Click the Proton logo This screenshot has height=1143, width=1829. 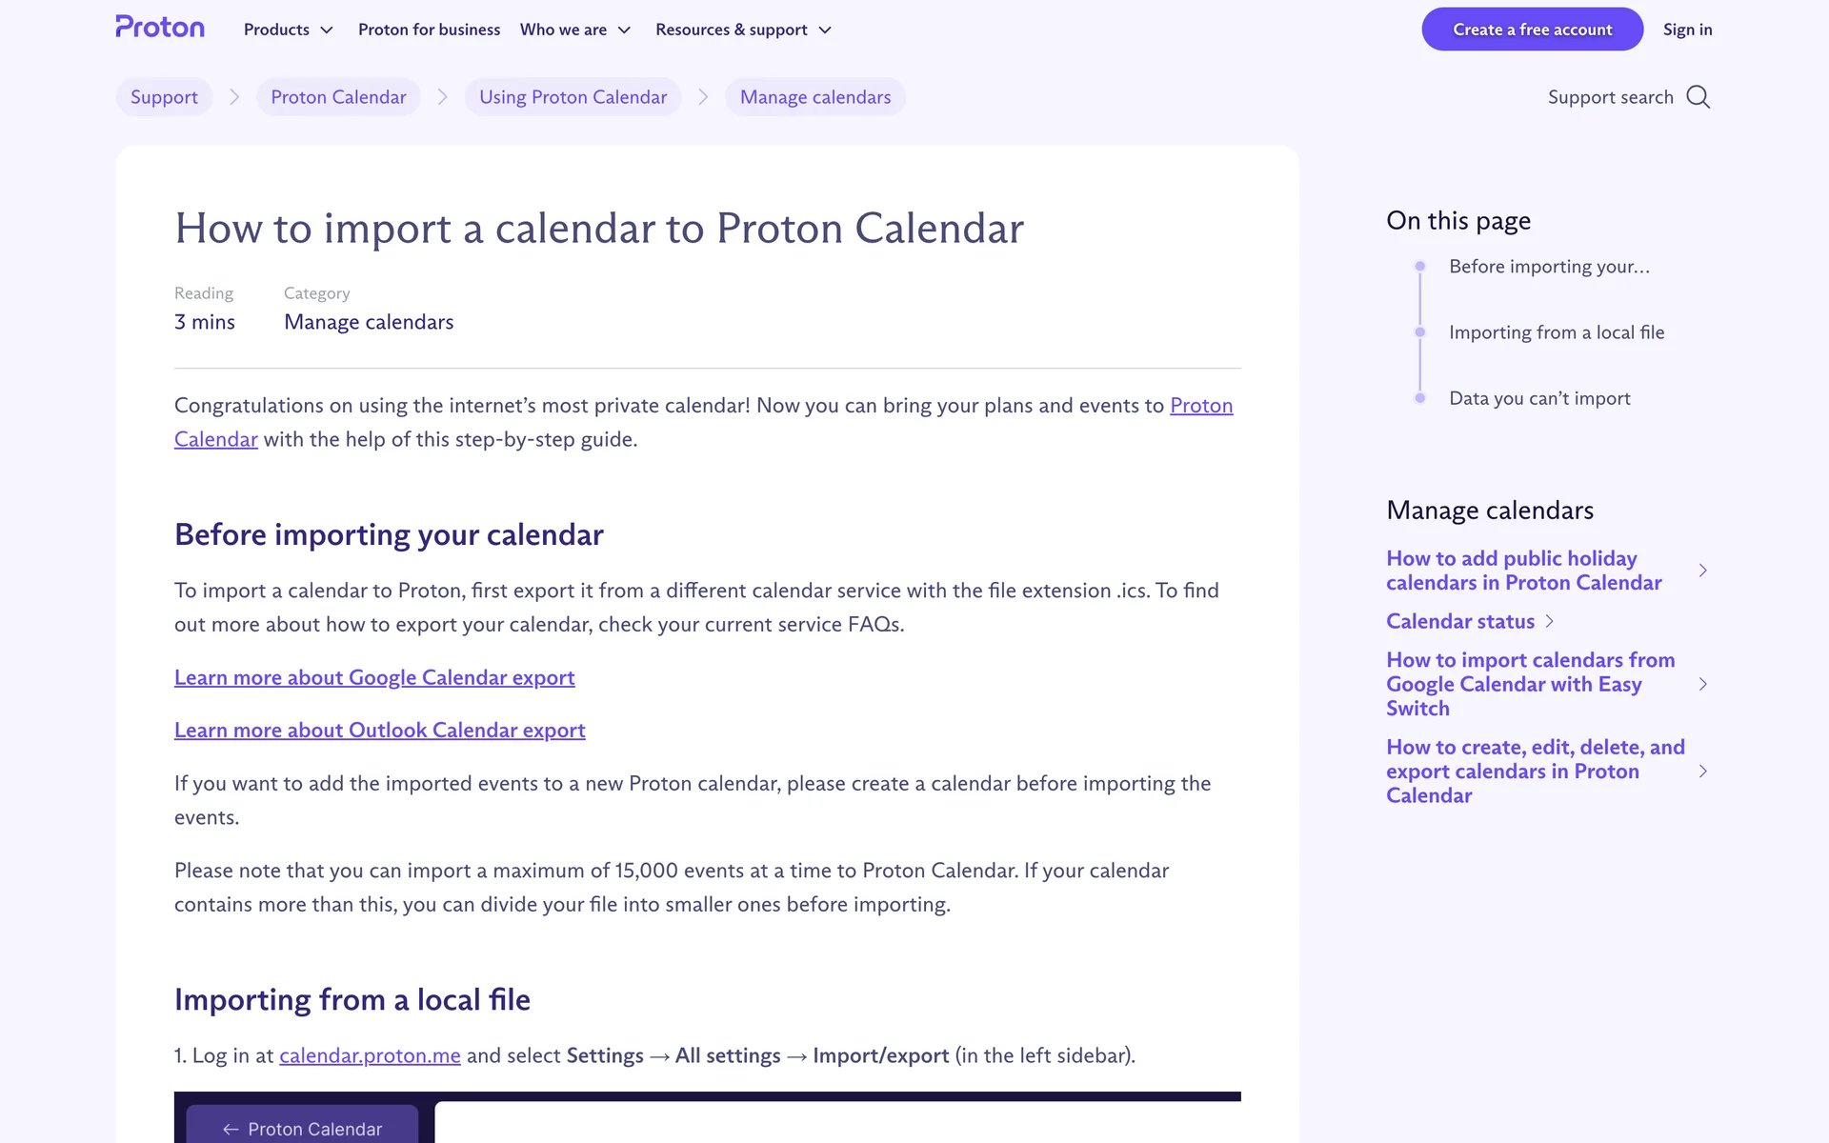coord(160,28)
